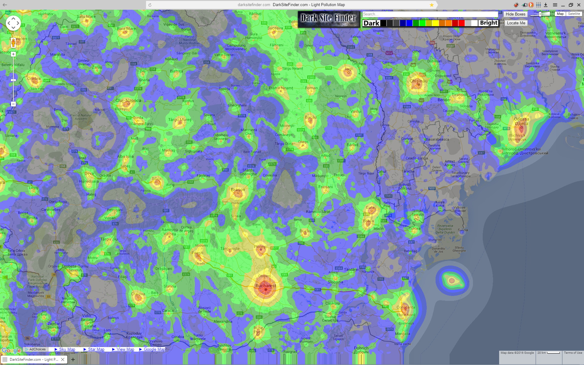Click the Odessa city label

(522, 119)
